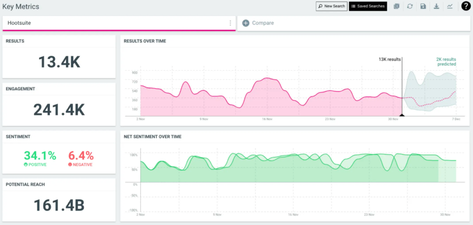Viewport: 473px width, 225px height.
Task: Click the '23 Nov' label on results chart
Action: click(330, 119)
